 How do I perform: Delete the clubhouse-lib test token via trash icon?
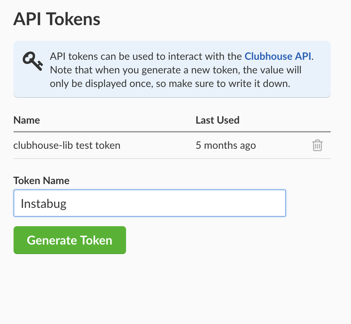click(x=317, y=145)
